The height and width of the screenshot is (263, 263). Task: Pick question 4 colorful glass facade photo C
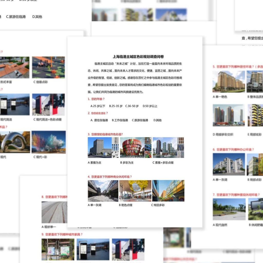(168, 191)
